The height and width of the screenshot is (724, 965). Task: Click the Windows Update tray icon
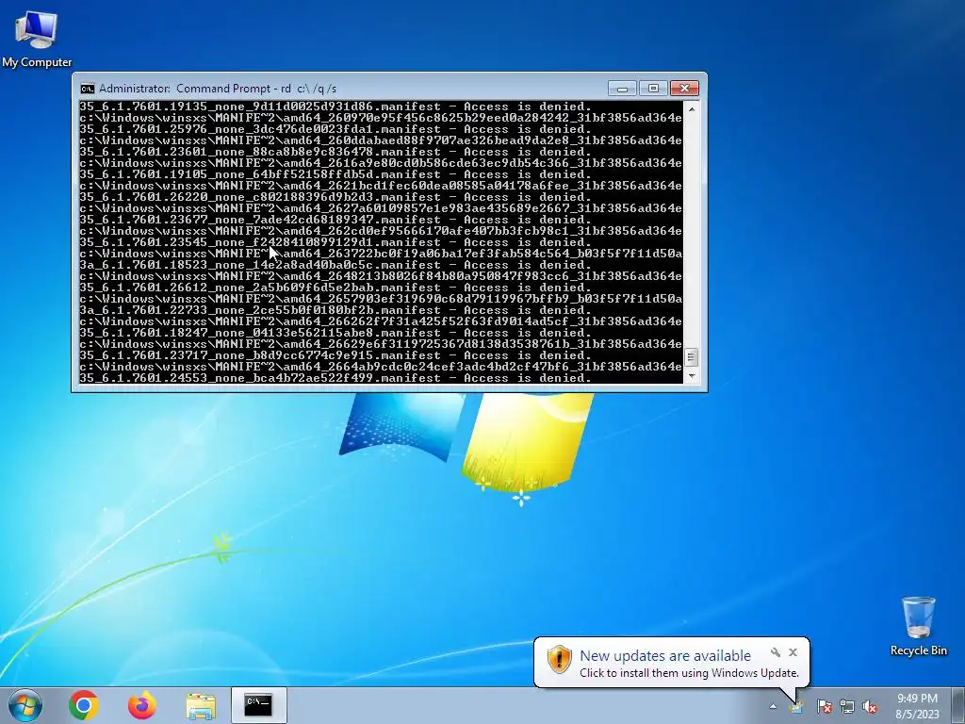click(796, 707)
